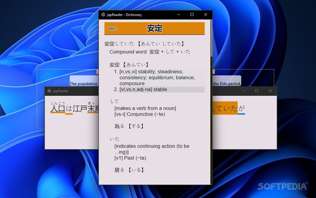
Task: Click the highlighted していた in japReader window
Action: tap(225, 108)
